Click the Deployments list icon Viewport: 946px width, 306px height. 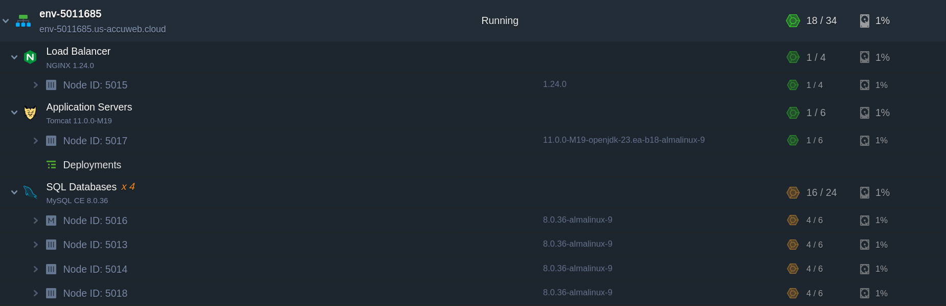51,165
